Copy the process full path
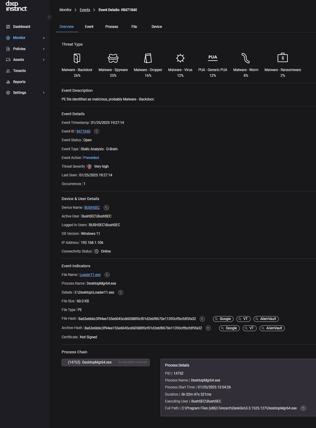 tap(303, 408)
